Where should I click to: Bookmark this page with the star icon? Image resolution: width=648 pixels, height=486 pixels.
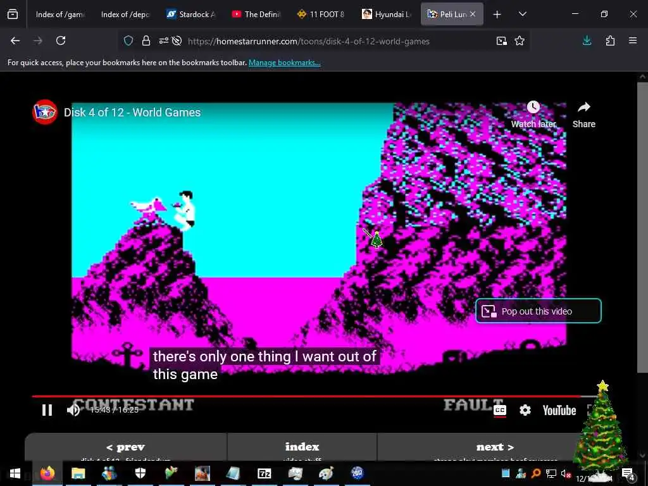pos(520,41)
